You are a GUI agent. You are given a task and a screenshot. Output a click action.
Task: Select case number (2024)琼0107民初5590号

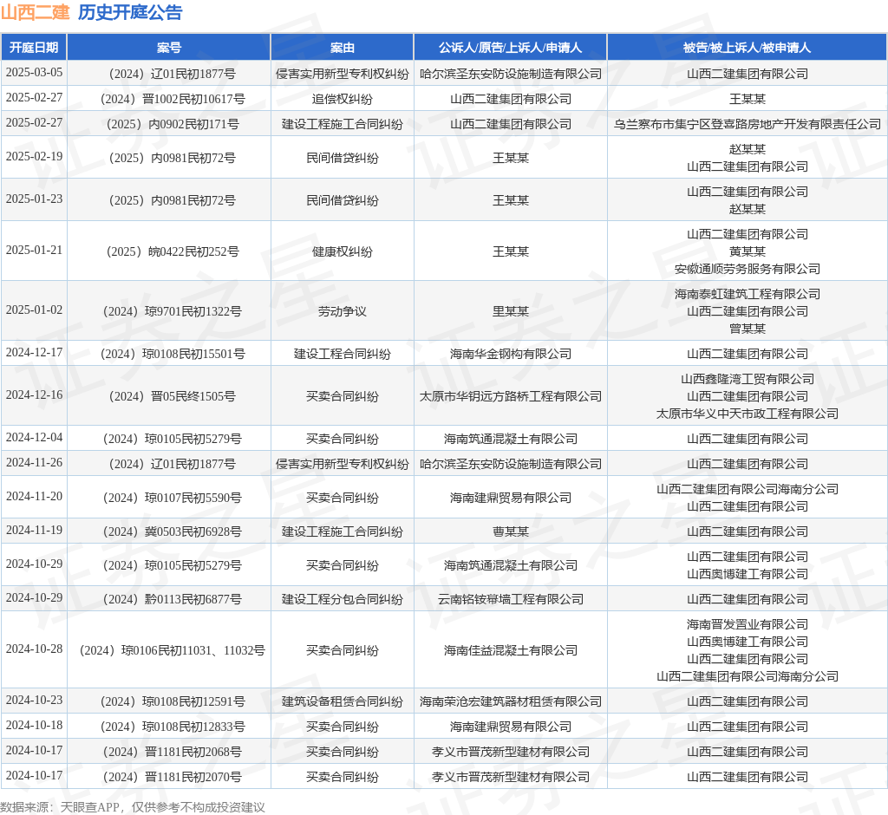(x=173, y=498)
